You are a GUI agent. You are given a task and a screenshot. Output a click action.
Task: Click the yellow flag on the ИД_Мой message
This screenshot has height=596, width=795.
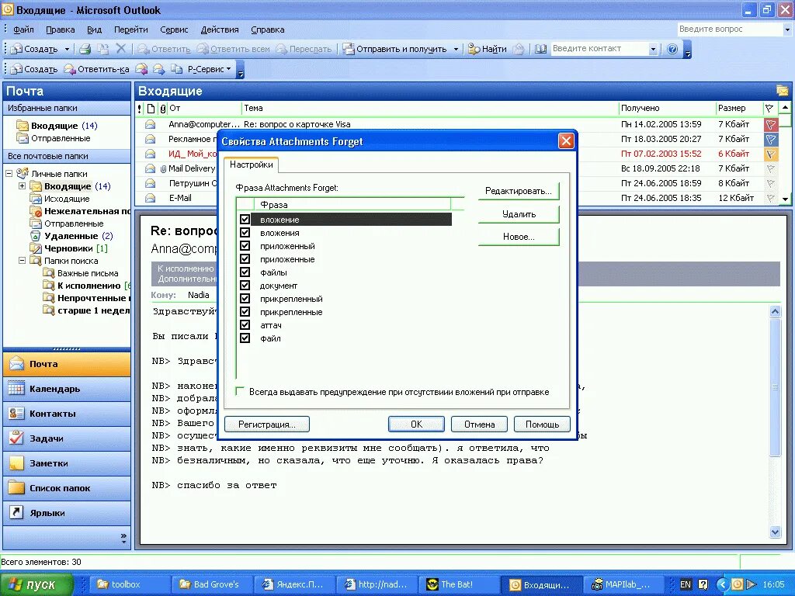tap(771, 154)
